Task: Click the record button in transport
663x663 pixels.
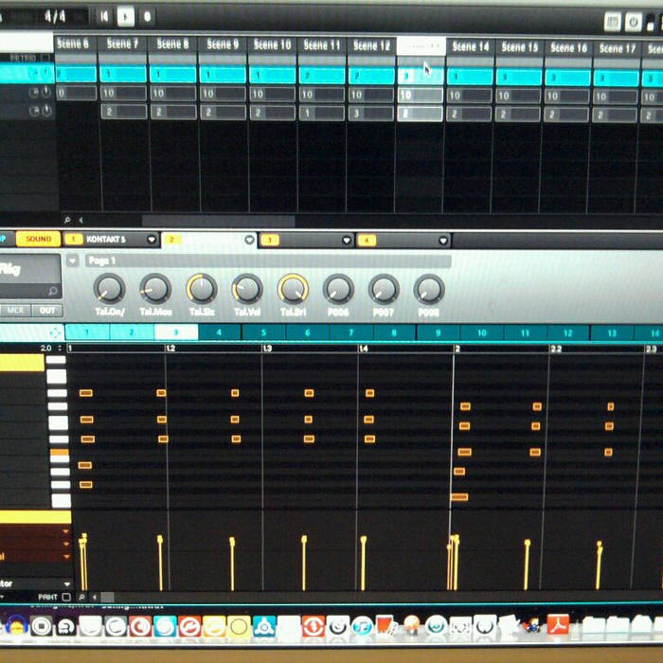Action: coord(147,16)
